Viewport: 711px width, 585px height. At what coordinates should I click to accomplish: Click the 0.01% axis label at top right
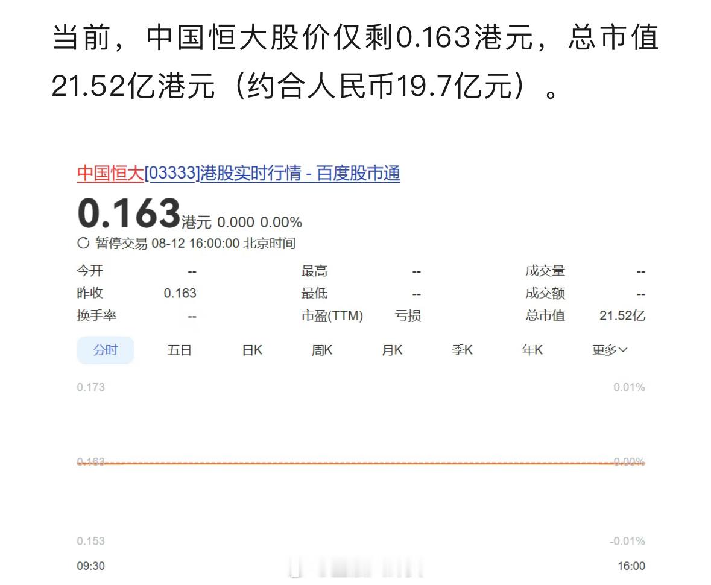click(x=629, y=387)
